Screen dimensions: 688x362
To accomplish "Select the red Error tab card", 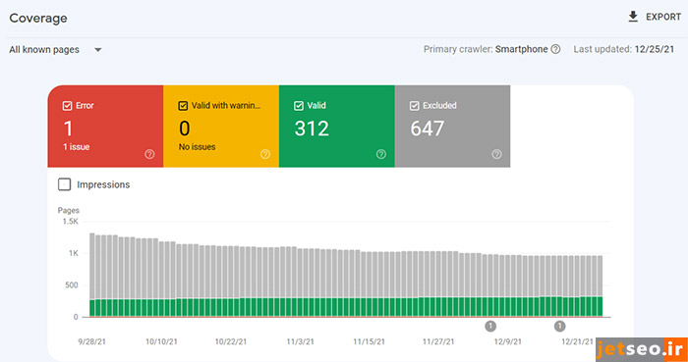I will click(x=105, y=127).
